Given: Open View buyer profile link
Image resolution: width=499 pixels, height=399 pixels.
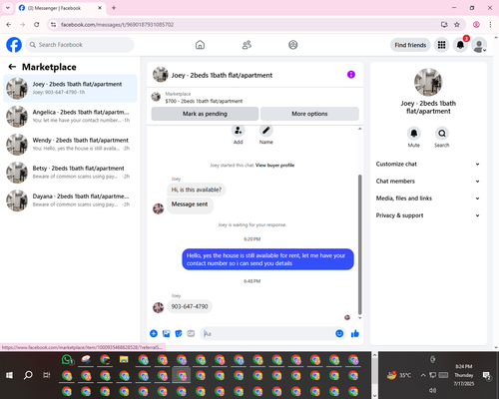Looking at the screenshot, I should click(x=274, y=166).
